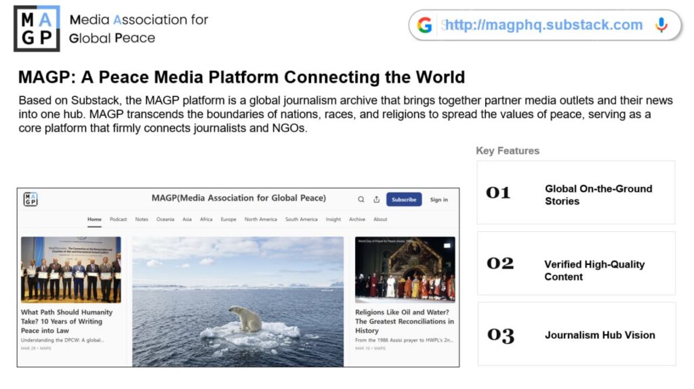Open "Religions Like Oil and Water?" article

click(x=405, y=321)
